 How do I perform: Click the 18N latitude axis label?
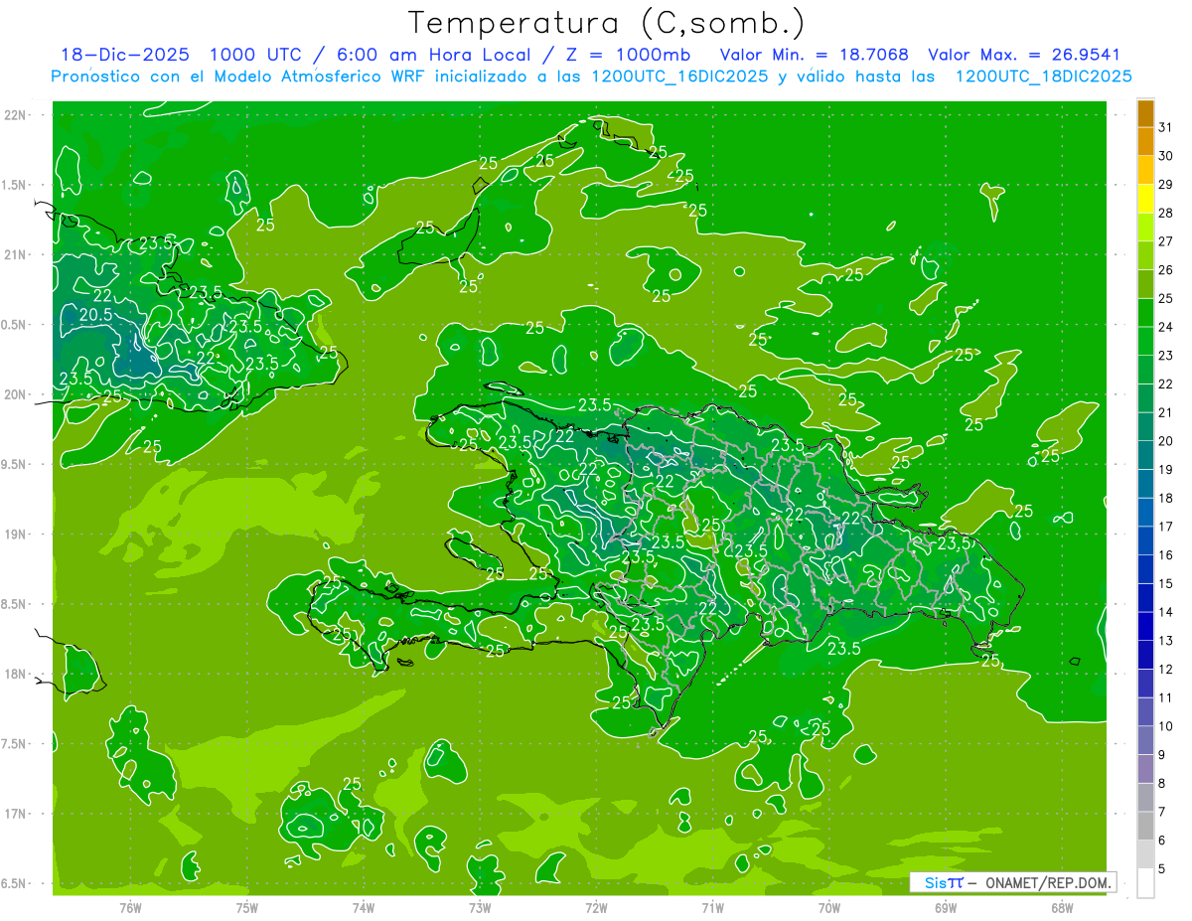[14, 674]
